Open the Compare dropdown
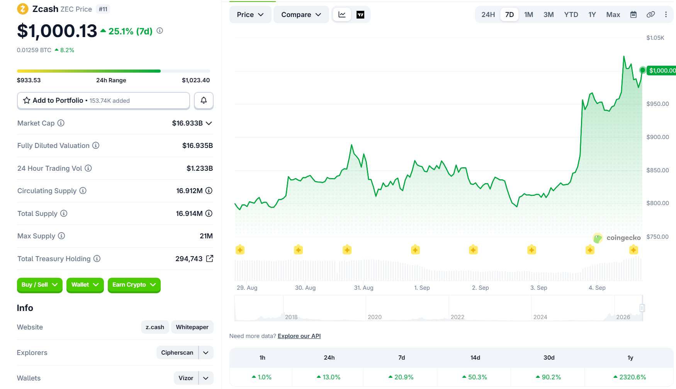 coord(301,15)
